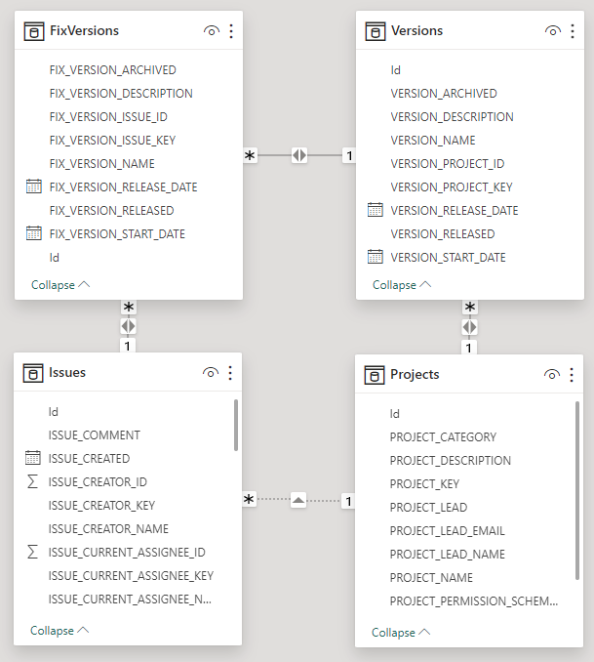The height and width of the screenshot is (662, 594).
Task: Open more options for FixVersions table
Action: pyautogui.click(x=231, y=31)
